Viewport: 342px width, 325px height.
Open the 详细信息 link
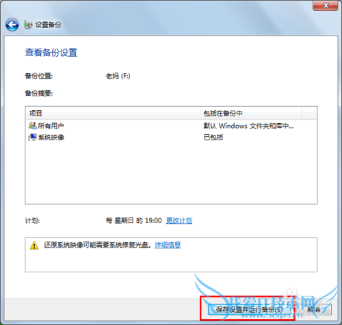(168, 245)
